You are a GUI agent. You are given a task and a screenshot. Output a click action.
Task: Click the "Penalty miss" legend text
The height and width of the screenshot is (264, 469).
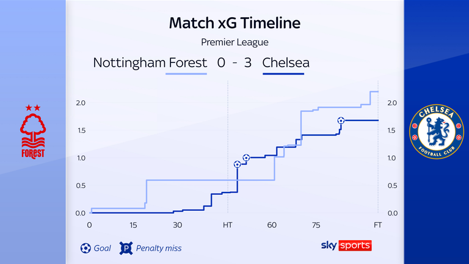(x=160, y=248)
